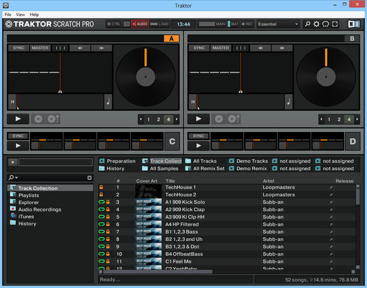The height and width of the screenshot is (288, 367).
Task: Open the File menu
Action: [8, 15]
